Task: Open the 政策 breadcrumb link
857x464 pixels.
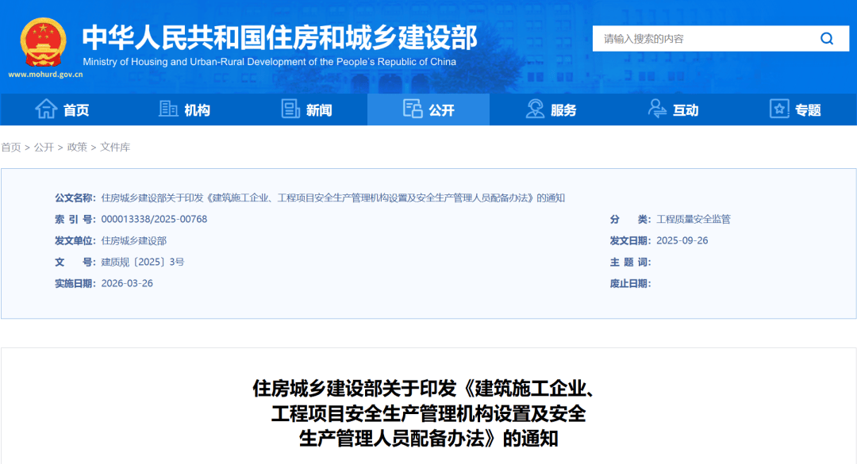Action: [77, 148]
